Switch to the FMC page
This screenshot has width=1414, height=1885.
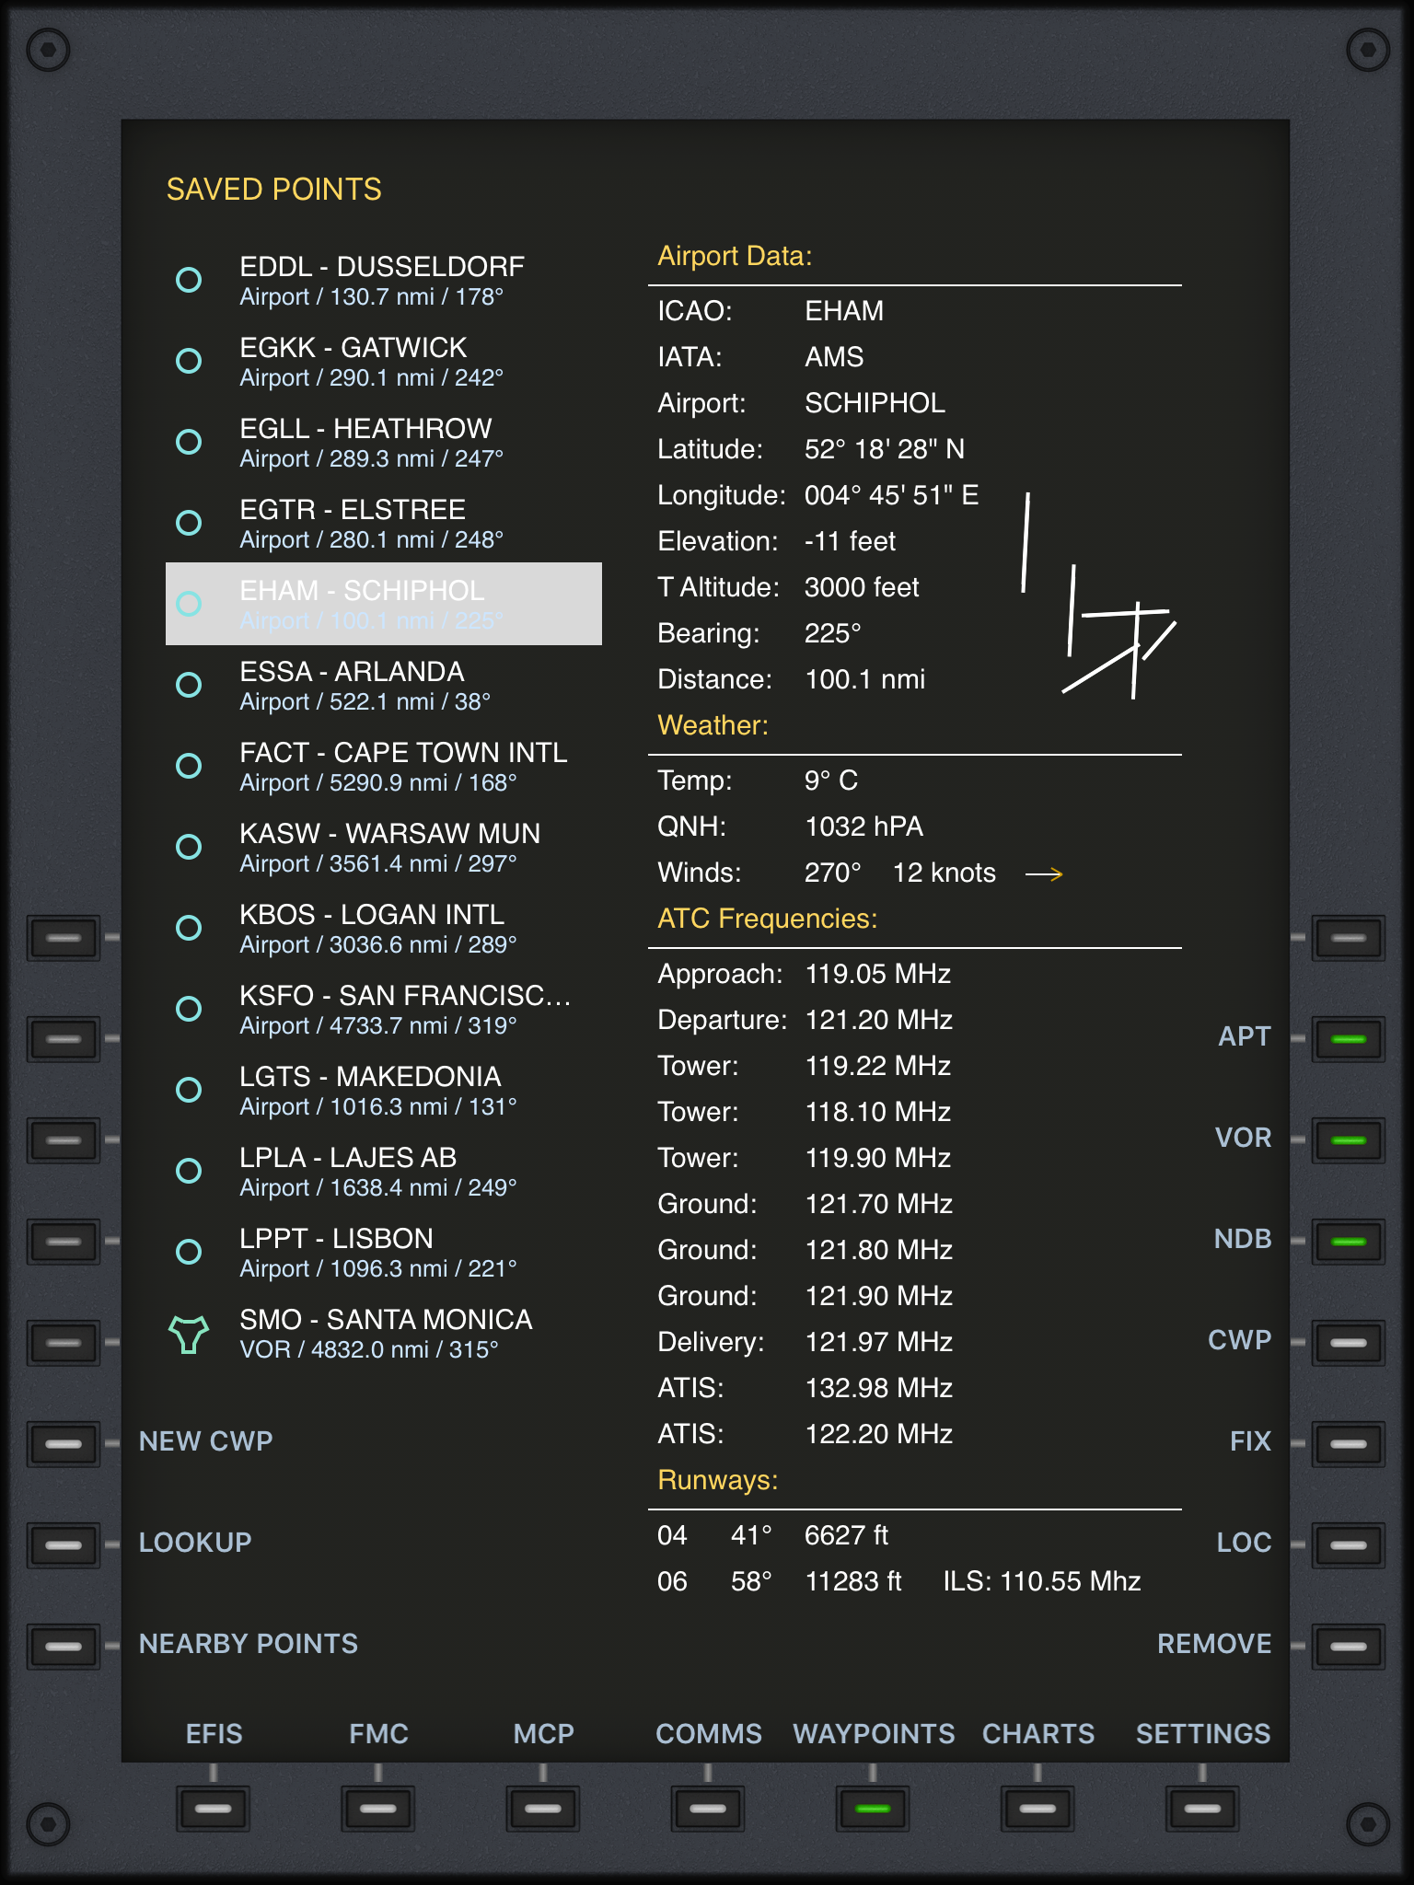click(x=378, y=1734)
